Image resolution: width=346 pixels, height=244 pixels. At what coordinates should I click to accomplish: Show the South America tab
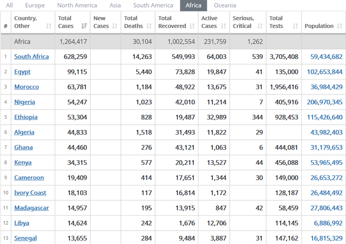point(153,5)
